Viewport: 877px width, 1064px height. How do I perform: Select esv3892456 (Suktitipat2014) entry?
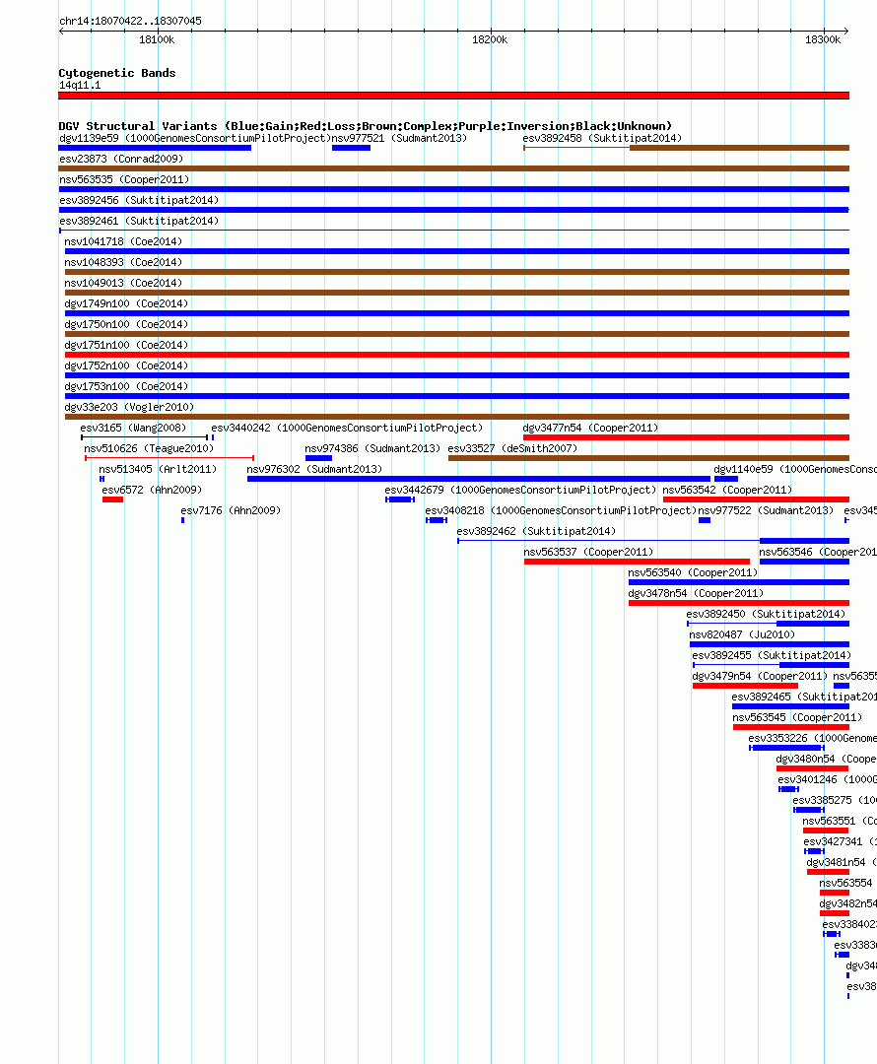(139, 200)
